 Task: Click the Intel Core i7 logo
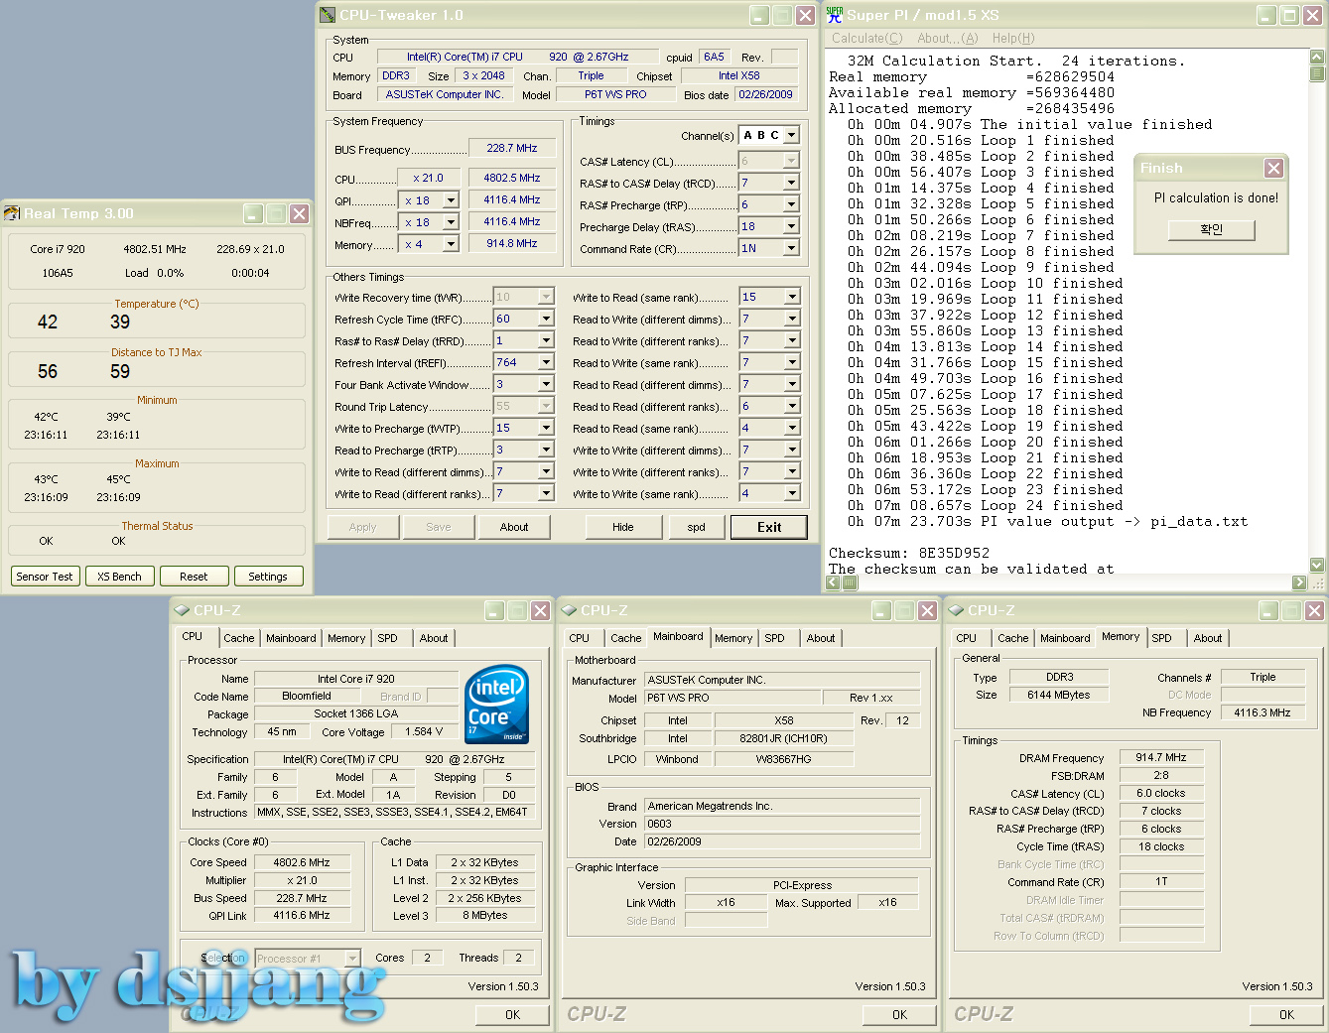click(x=496, y=705)
